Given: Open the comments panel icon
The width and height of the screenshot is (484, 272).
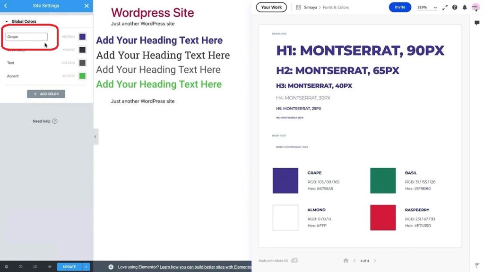Looking at the screenshot, I should (477, 23).
